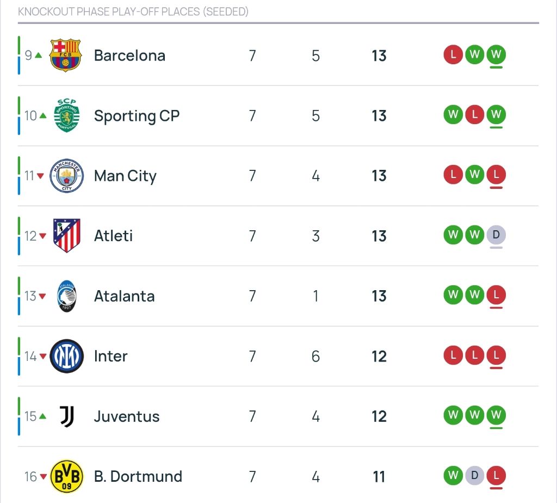The image size is (557, 503).
Task: Click the Barcelona club crest
Action: 65,56
